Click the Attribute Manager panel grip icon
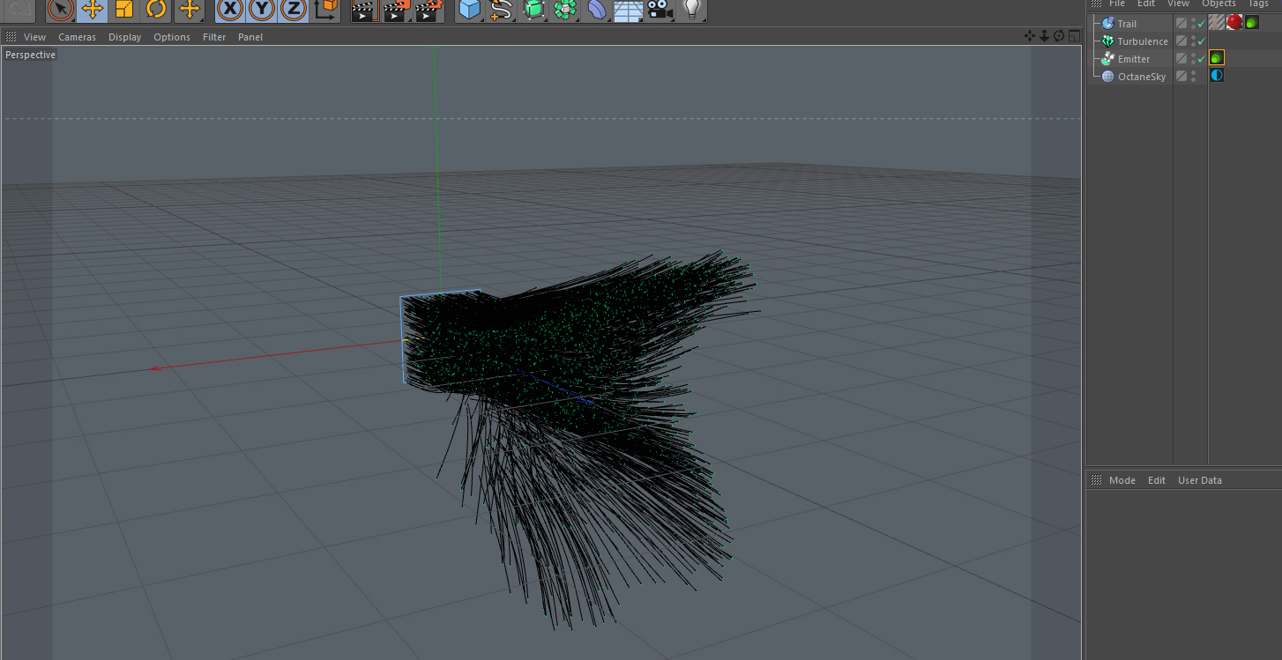This screenshot has width=1282, height=660. point(1097,480)
